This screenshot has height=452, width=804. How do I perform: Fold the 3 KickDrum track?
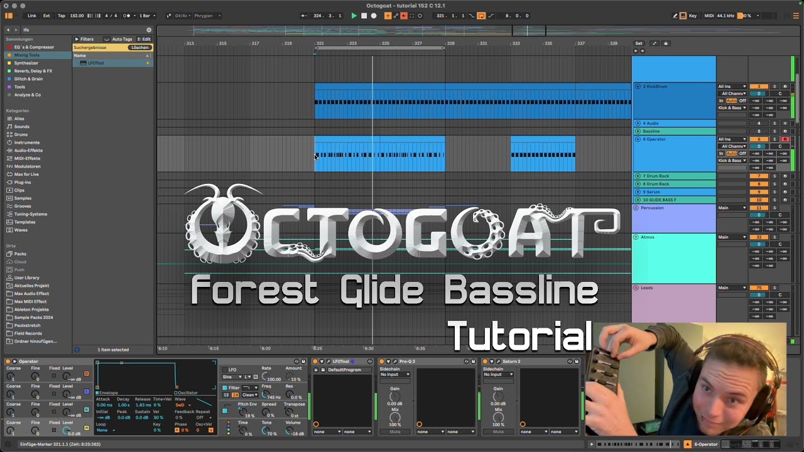pyautogui.click(x=638, y=86)
